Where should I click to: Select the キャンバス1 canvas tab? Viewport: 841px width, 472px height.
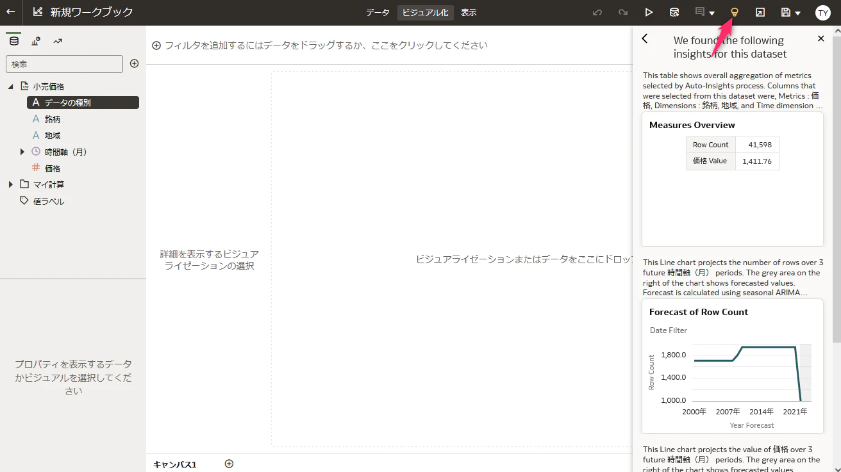coord(174,464)
